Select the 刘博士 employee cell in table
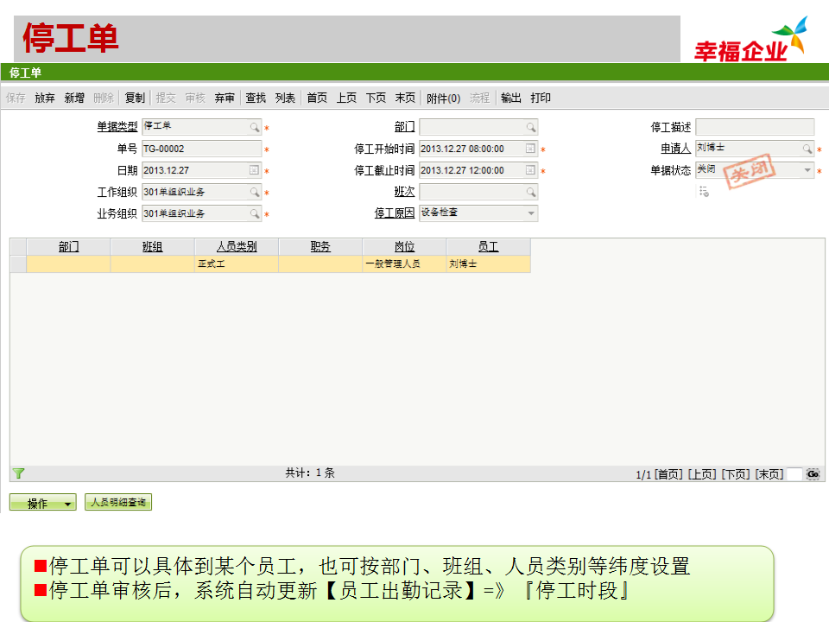The height and width of the screenshot is (622, 829). tap(488, 264)
